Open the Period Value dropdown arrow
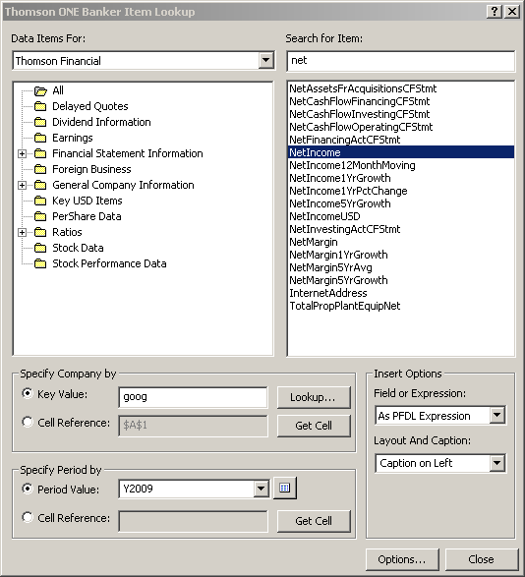 [x=262, y=489]
